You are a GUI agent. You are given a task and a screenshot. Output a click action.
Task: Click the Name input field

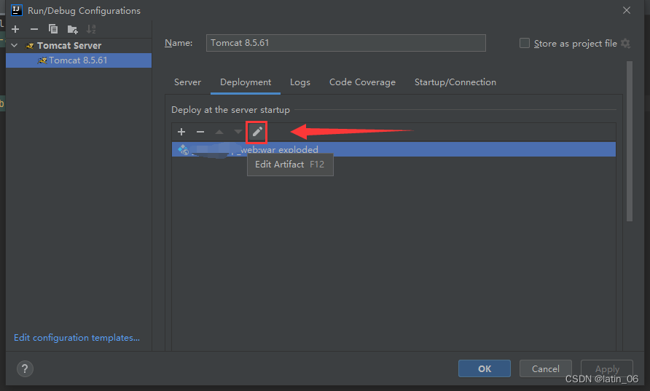[345, 43]
